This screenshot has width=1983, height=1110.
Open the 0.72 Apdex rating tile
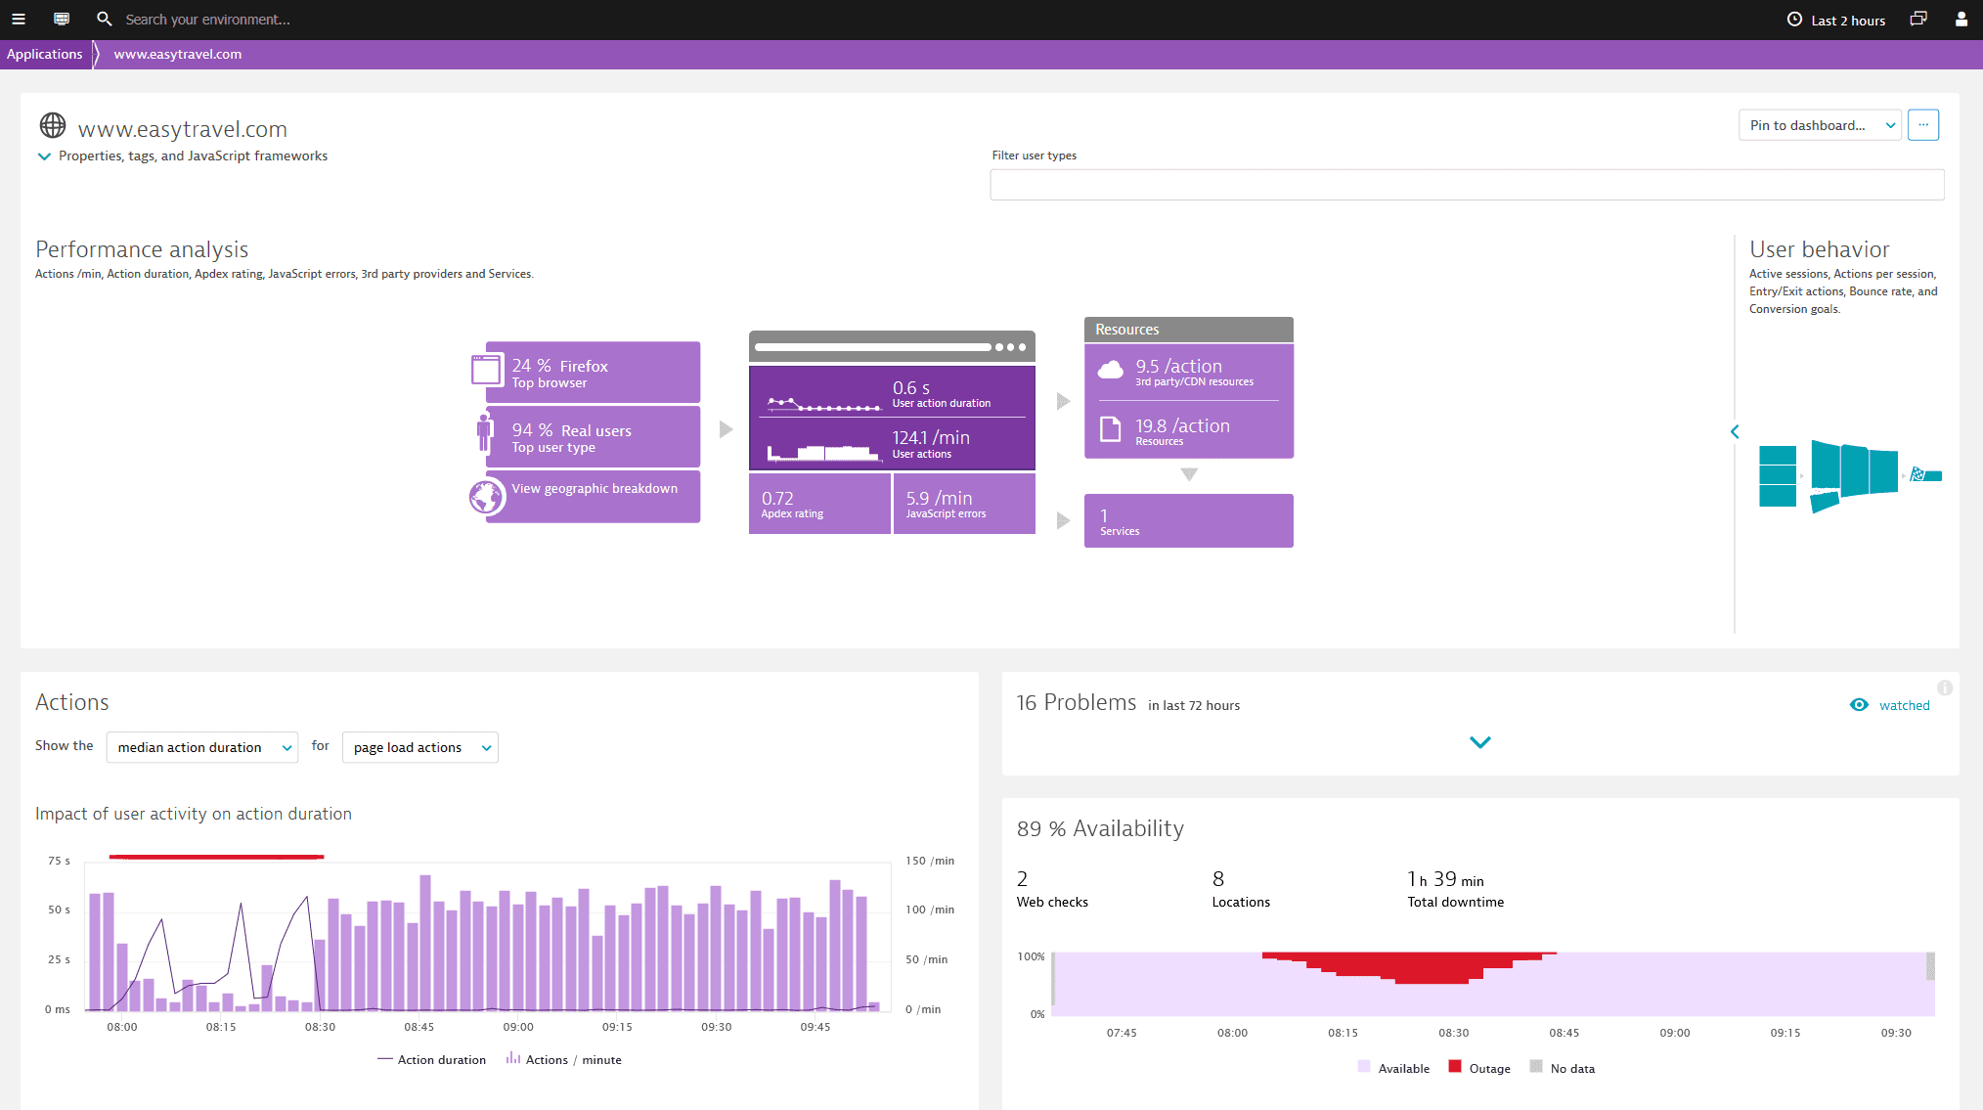[819, 504]
